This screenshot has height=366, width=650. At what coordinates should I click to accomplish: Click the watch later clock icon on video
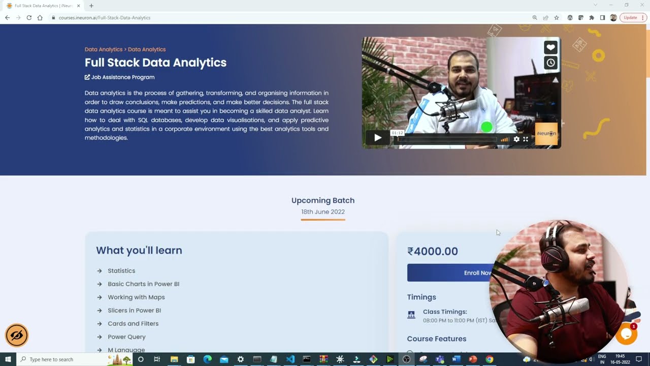click(x=550, y=63)
